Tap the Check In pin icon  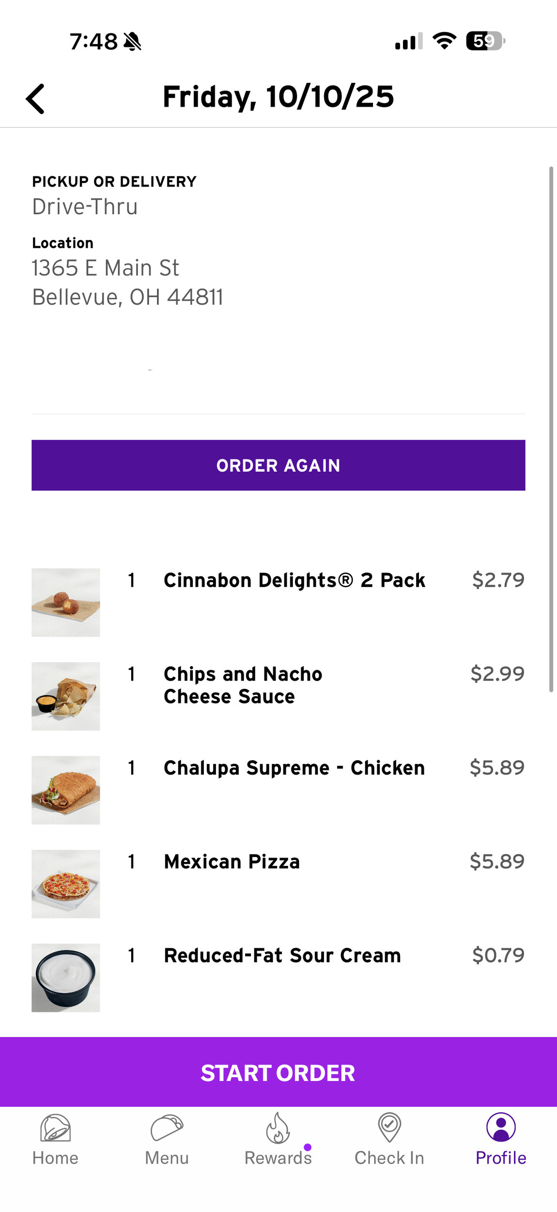tap(389, 1128)
